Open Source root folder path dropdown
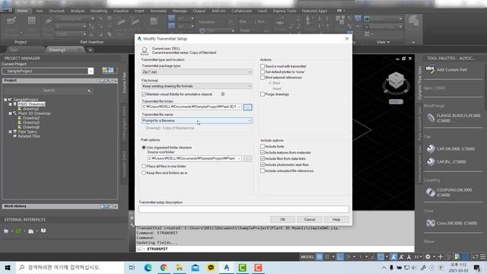 click(x=239, y=158)
